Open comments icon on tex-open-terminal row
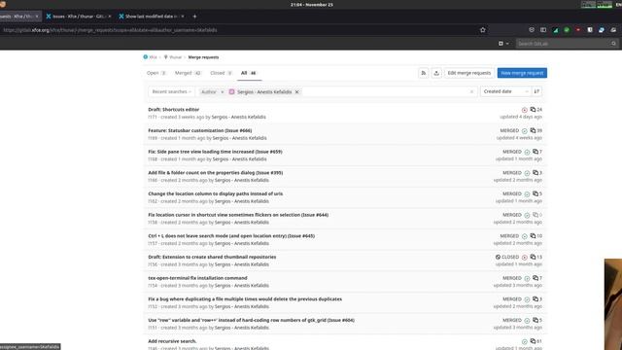 click(536, 278)
